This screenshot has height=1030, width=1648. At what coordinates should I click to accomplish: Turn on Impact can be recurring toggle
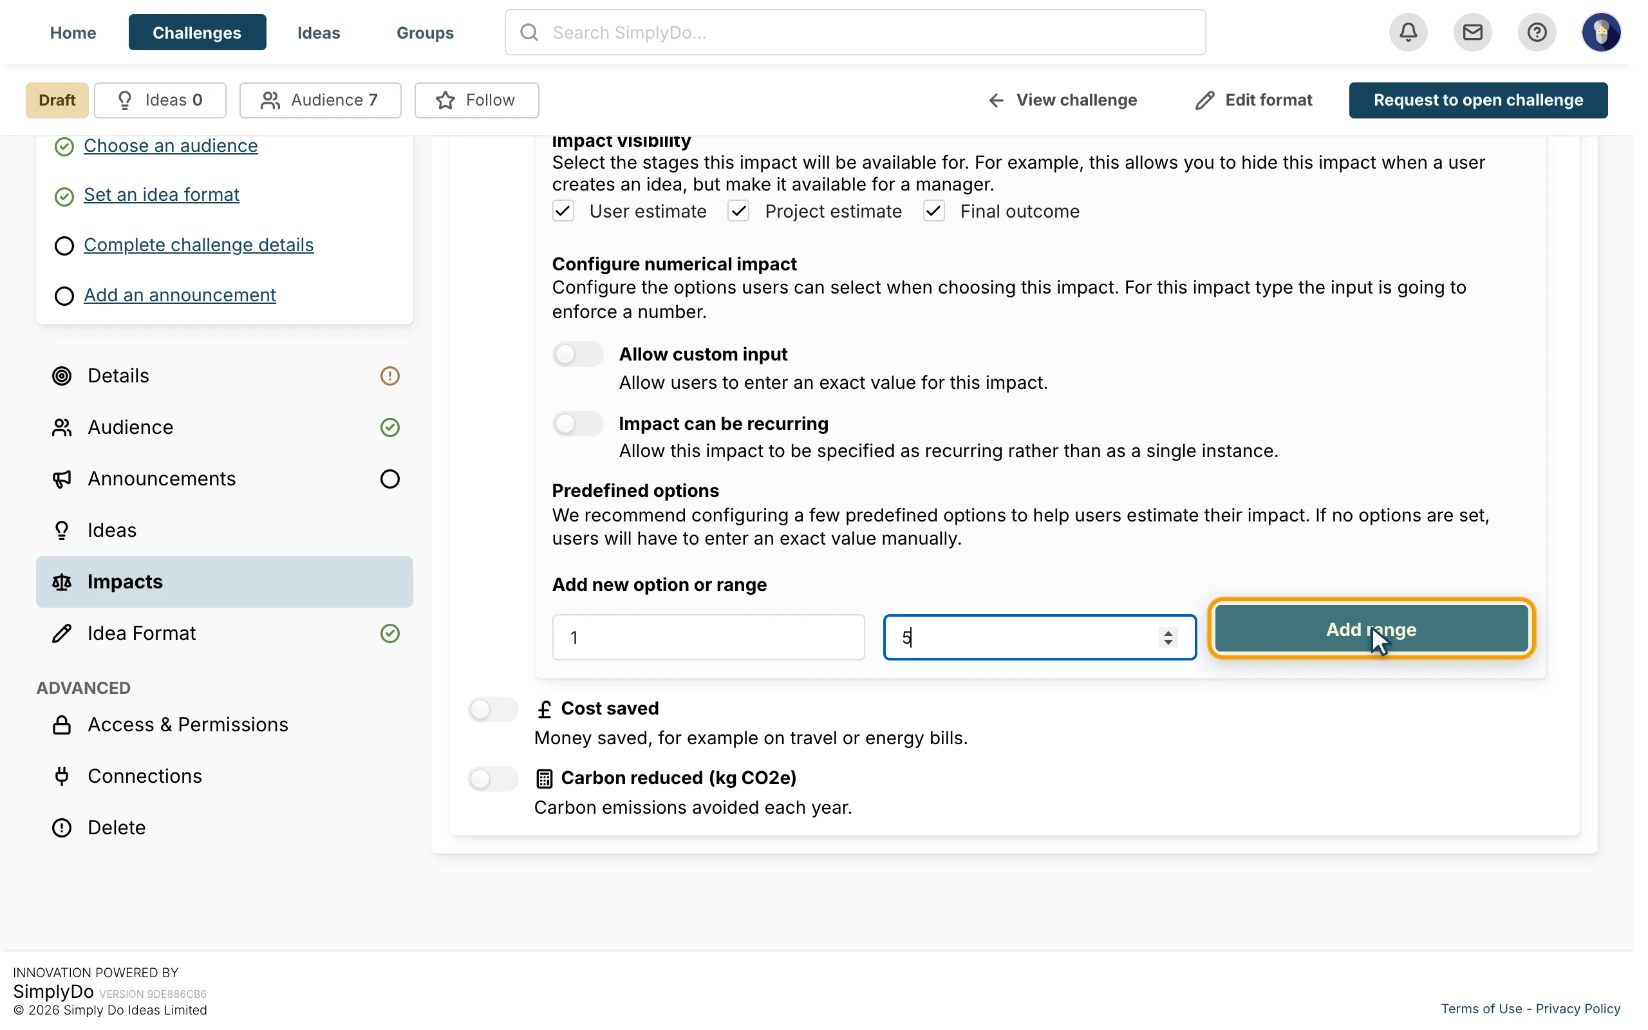[577, 424]
